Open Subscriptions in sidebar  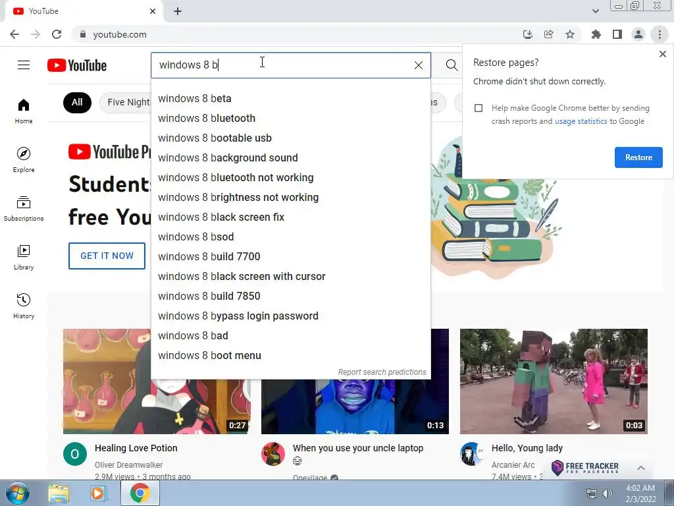coord(24,208)
